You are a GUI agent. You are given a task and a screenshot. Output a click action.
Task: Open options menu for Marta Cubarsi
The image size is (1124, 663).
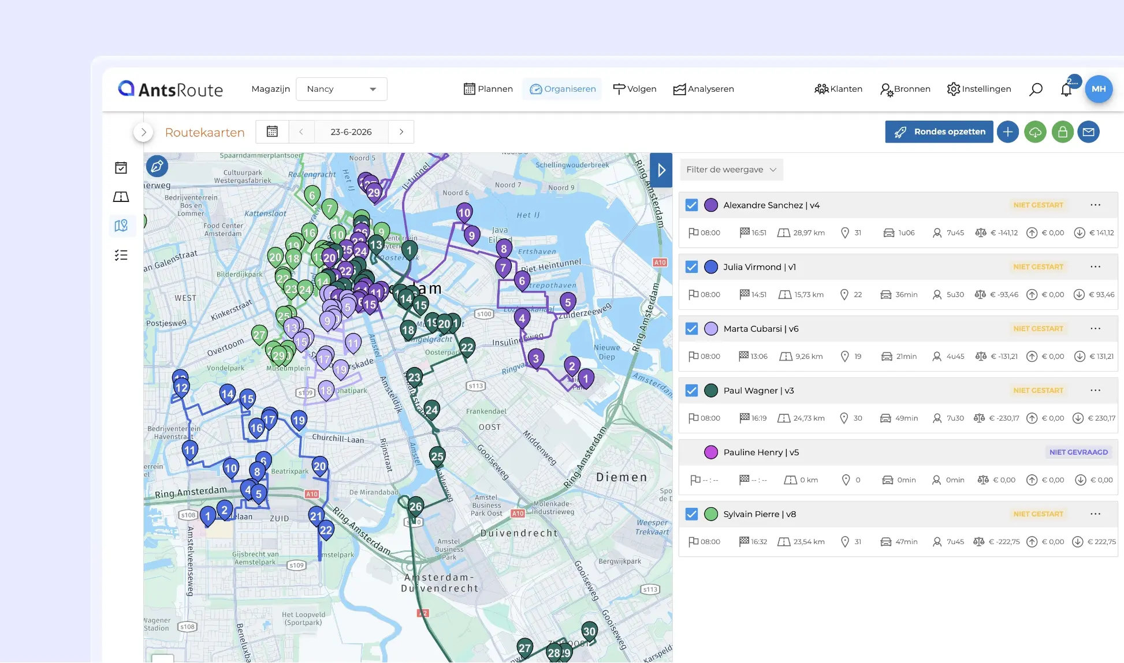tap(1095, 328)
